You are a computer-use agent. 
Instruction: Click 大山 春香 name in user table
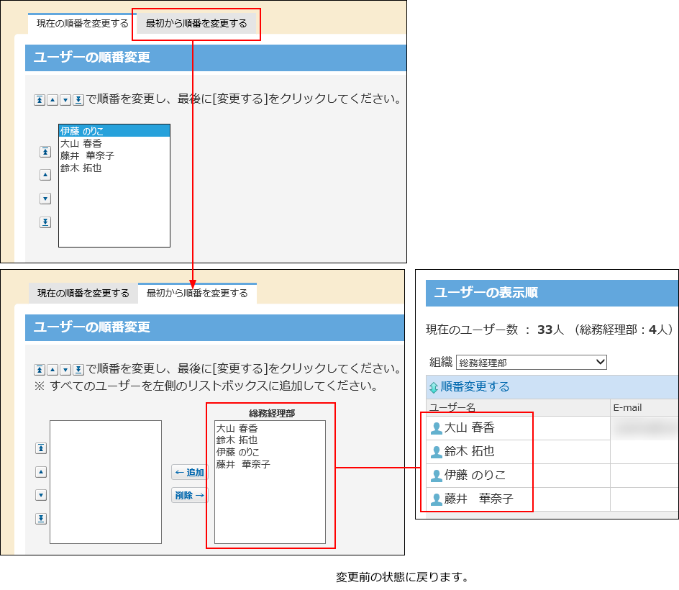pos(470,428)
